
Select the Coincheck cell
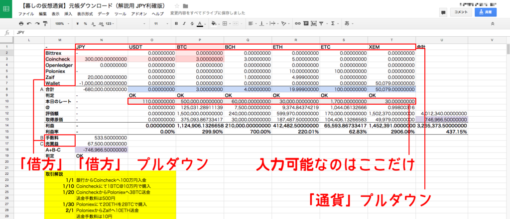click(60, 59)
